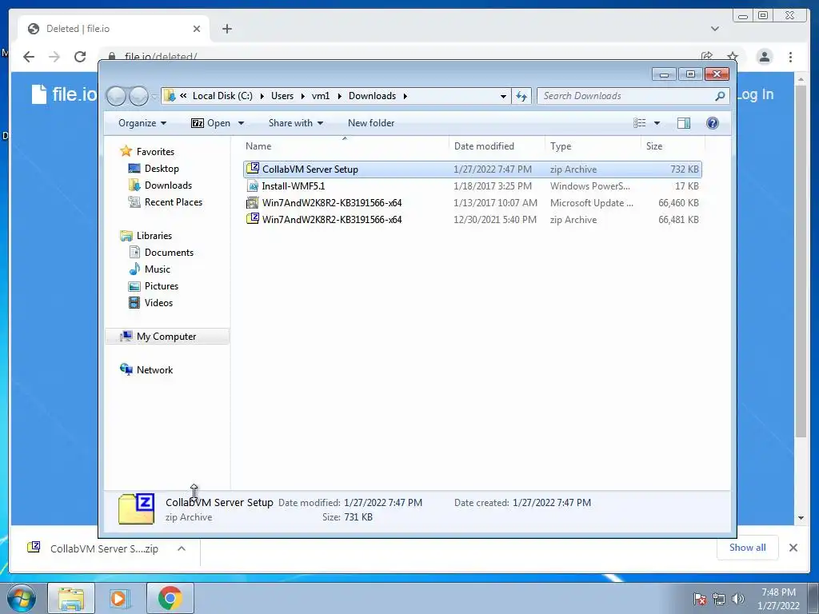Refresh the Downloads folder via address bar button
This screenshot has height=614, width=819.
pos(521,96)
